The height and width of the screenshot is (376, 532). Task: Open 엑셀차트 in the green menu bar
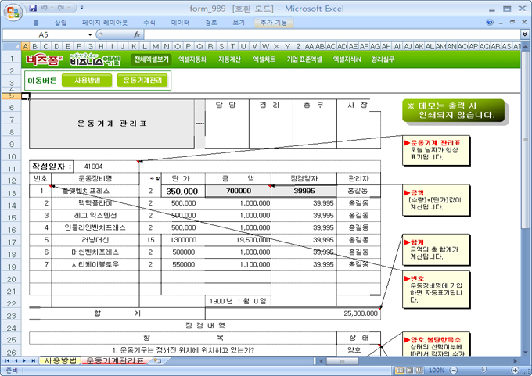click(x=261, y=59)
